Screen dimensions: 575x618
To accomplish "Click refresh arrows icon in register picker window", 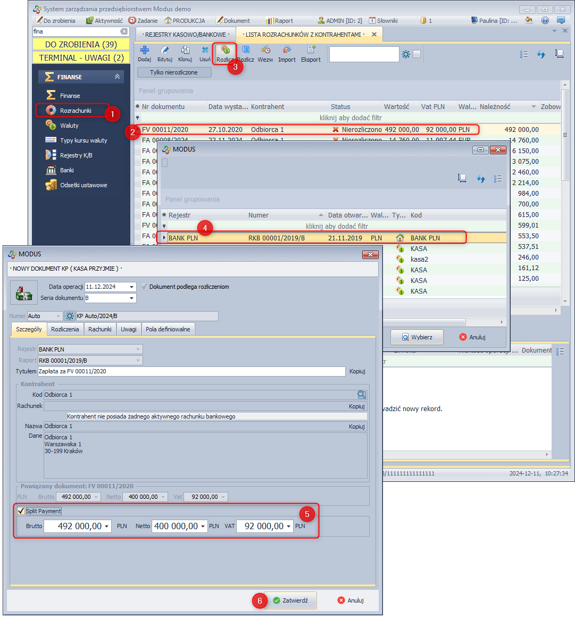I will (x=481, y=179).
